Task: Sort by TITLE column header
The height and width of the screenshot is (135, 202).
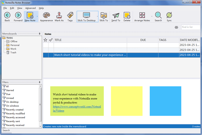Action: (x=90, y=40)
